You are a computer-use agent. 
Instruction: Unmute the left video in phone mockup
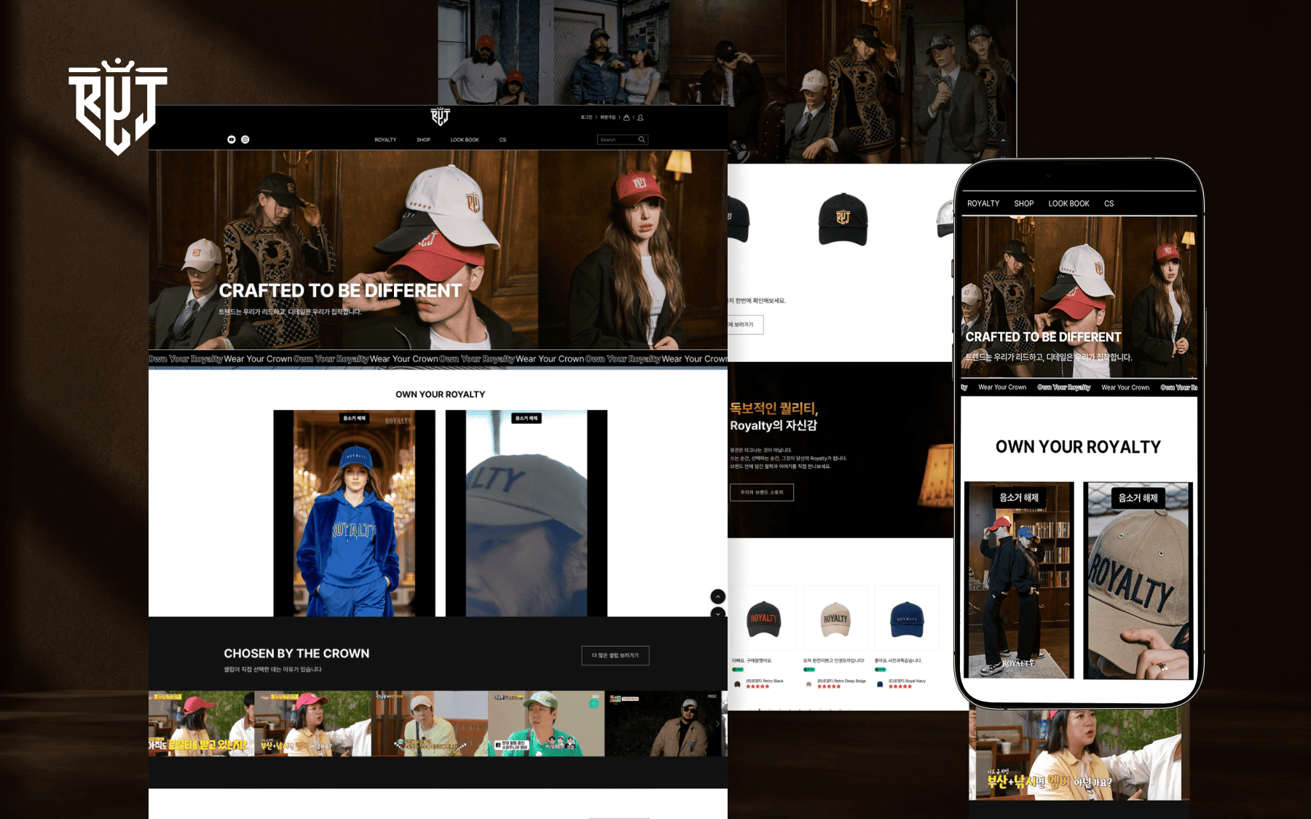pos(1019,498)
